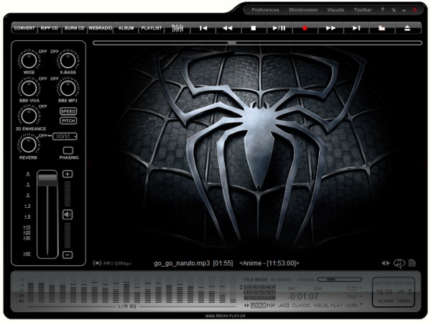Click the -0:01:07 remaining time display
This screenshot has width=431, height=323.
pyautogui.click(x=303, y=296)
